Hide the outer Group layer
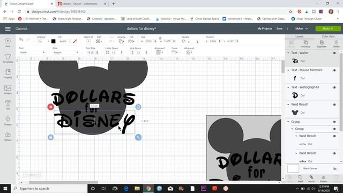343x193 pixels. pos(334,122)
